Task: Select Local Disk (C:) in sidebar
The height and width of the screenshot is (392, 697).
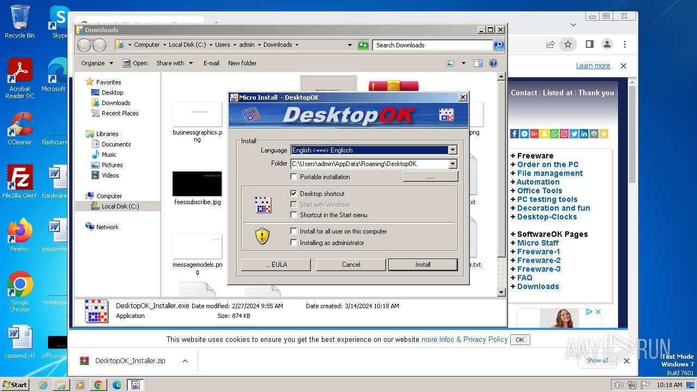Action: click(120, 206)
